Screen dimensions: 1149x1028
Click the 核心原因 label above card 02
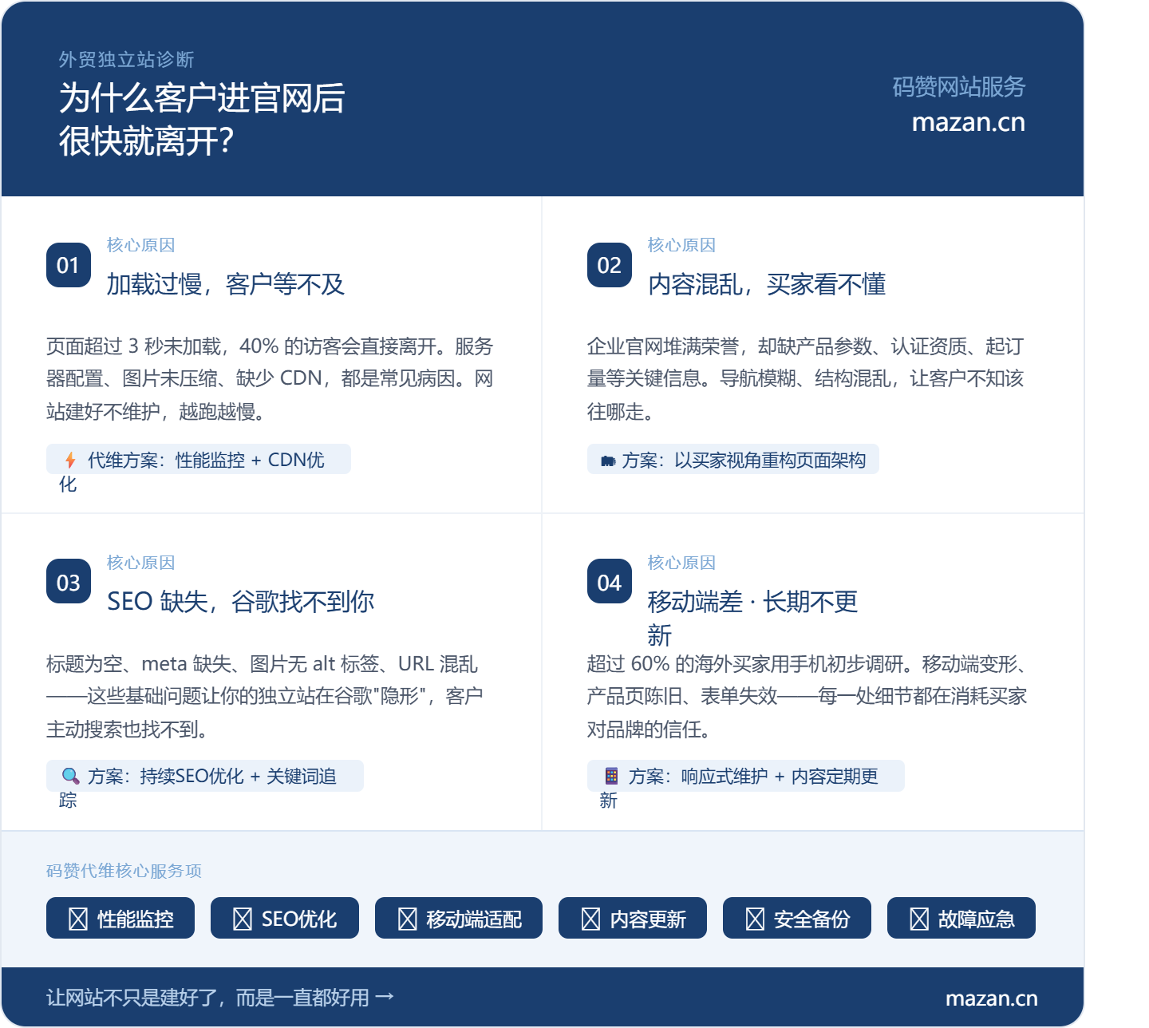(x=681, y=245)
